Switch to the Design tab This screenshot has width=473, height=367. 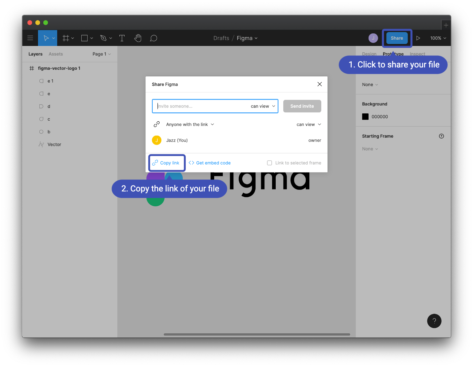click(369, 54)
